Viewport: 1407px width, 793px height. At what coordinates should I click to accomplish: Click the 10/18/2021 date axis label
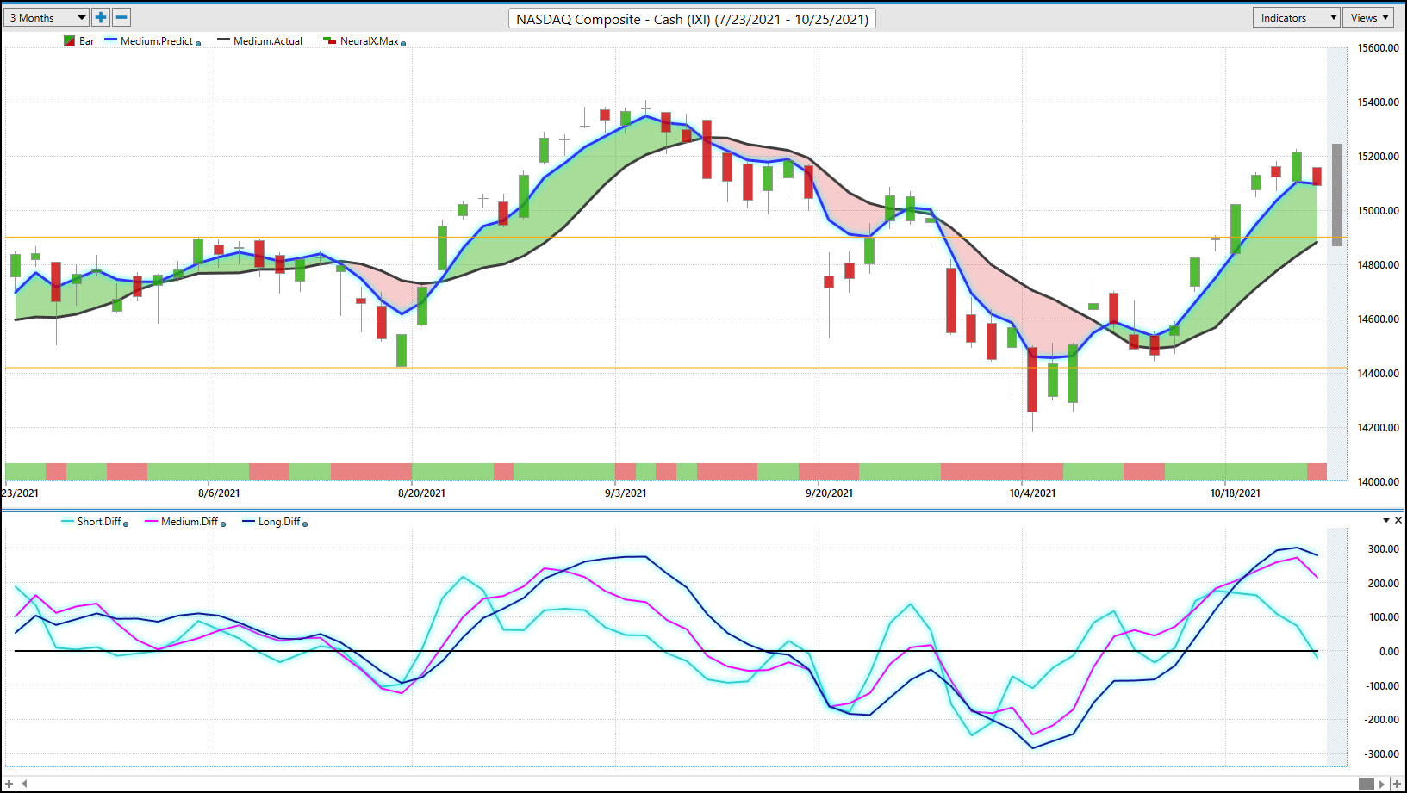coord(1235,493)
